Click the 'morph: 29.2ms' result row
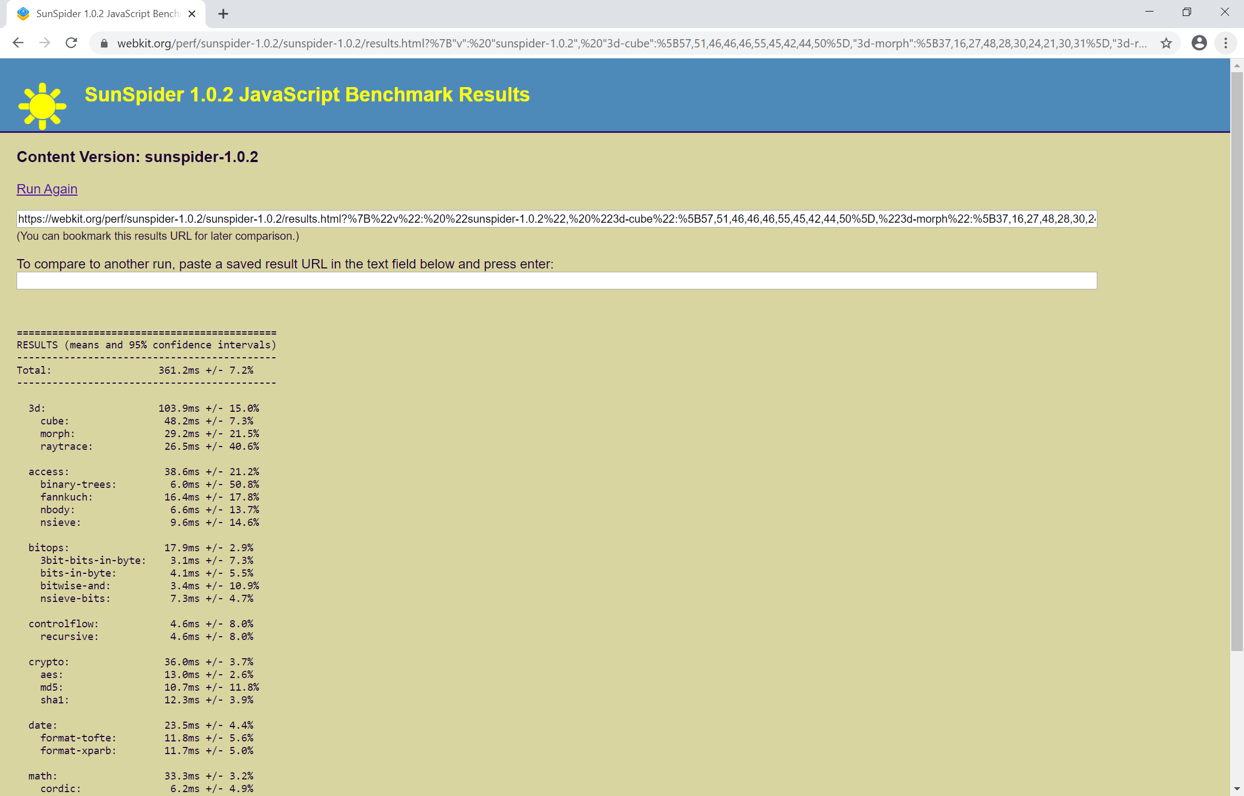Viewport: 1244px width, 796px height. (149, 434)
